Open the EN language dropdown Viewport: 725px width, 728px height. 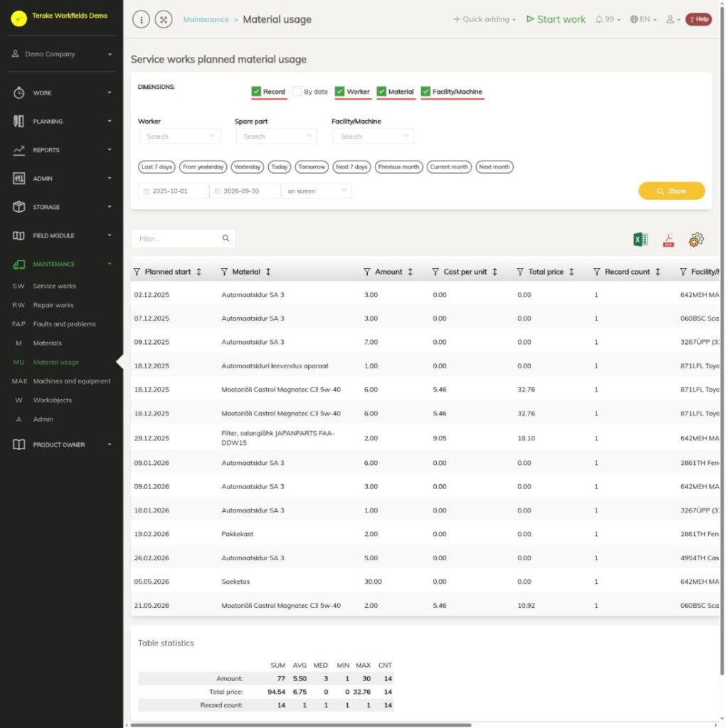pos(643,19)
